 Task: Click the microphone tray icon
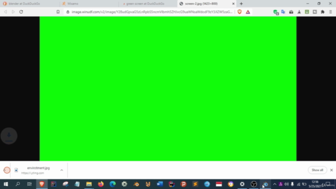(292, 184)
